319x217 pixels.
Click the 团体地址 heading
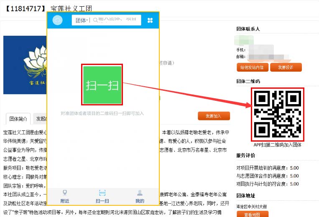tap(245, 195)
